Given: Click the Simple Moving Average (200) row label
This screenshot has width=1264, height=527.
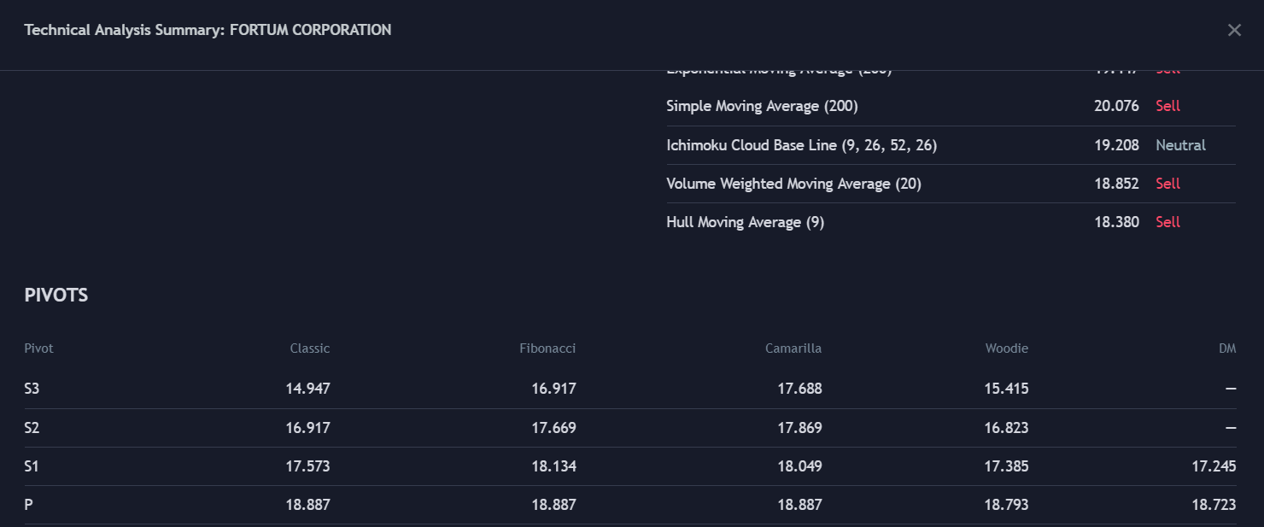Looking at the screenshot, I should 762,106.
